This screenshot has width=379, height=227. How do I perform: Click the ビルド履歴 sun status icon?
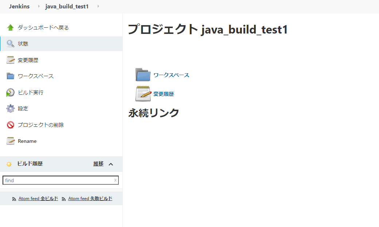9,164
